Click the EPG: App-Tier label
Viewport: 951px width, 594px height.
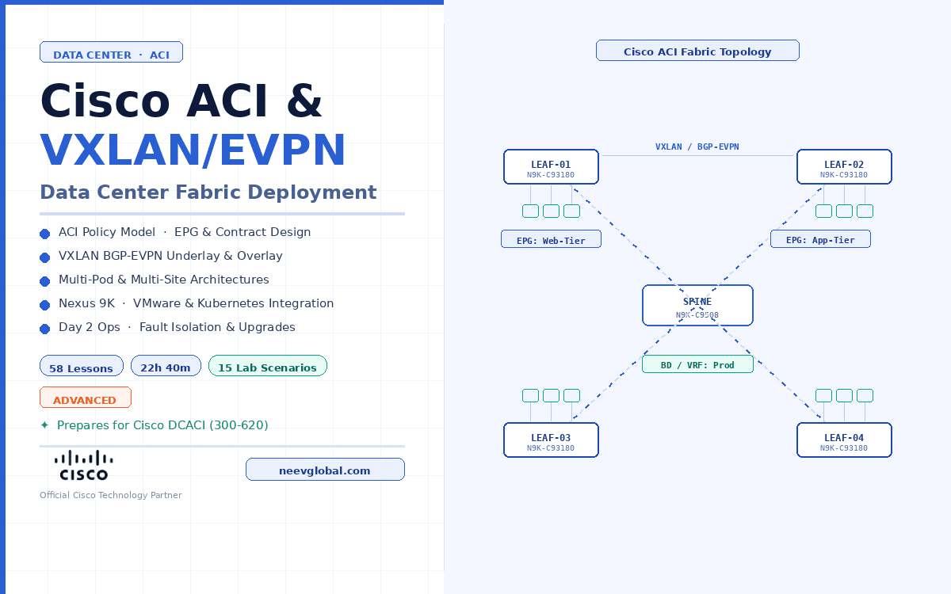click(x=820, y=239)
